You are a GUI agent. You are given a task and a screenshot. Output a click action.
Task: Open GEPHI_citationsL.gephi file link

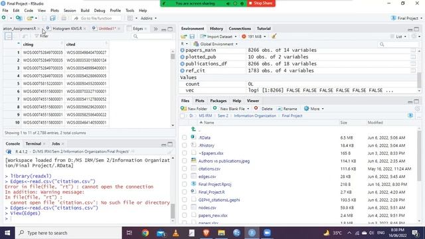[x=219, y=200]
